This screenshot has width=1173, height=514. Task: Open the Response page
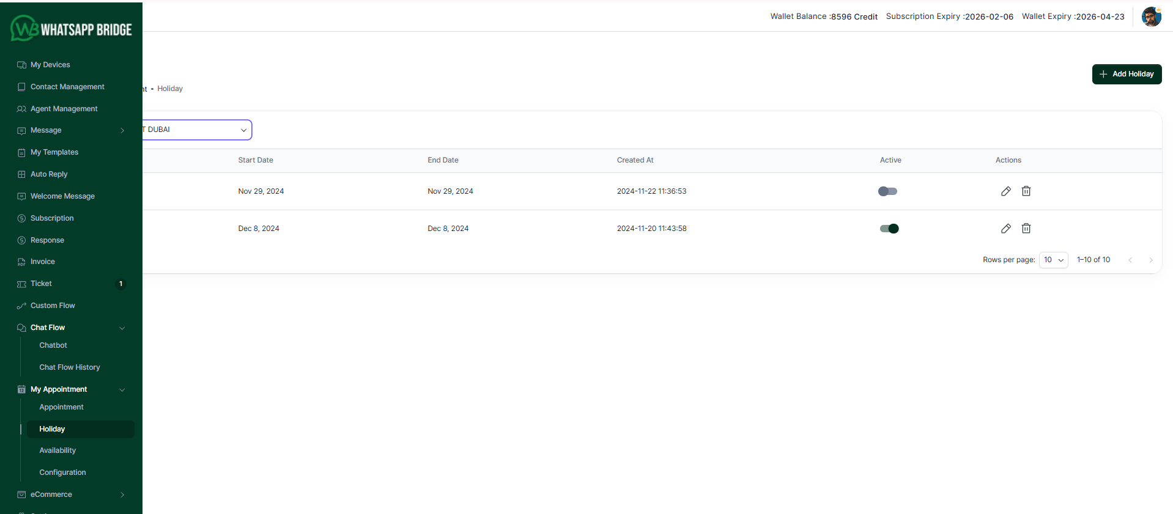47,240
